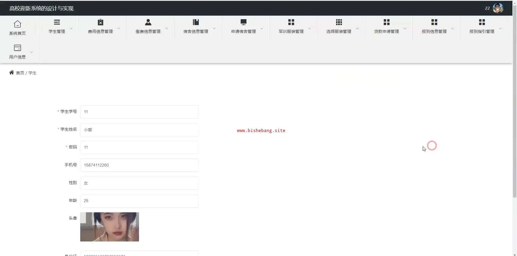Viewport: 517px width, 256px height.
Task: Expand the 申请宿舍管理 dropdown arrow
Action: (262, 28)
